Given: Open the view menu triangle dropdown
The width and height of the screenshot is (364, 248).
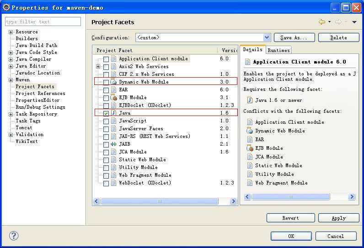Looking at the screenshot, I should tap(354, 22).
